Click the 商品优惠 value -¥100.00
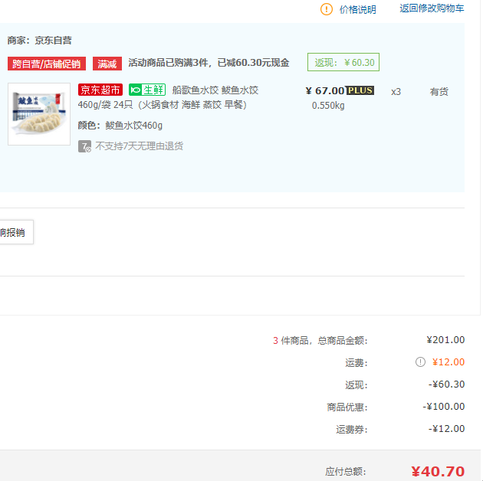The width and height of the screenshot is (483, 481). (444, 406)
